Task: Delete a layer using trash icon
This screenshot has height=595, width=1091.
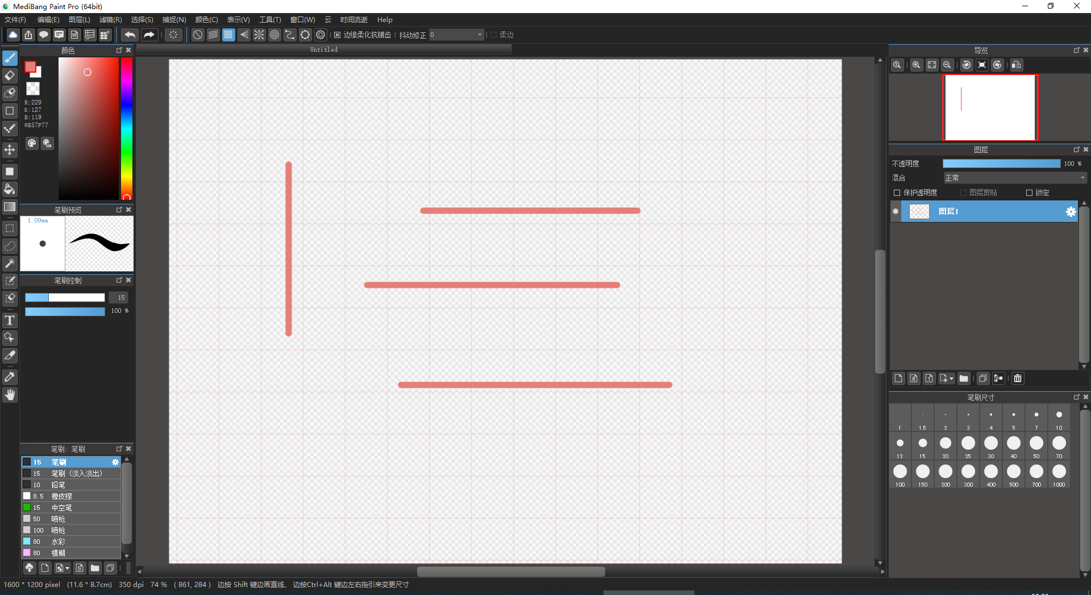Action: click(1017, 379)
